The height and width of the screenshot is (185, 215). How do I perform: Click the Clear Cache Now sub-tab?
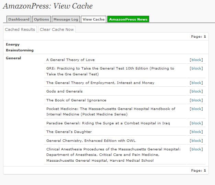[57, 29]
